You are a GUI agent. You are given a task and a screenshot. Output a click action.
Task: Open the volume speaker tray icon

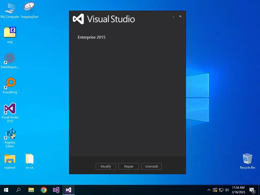point(227,190)
